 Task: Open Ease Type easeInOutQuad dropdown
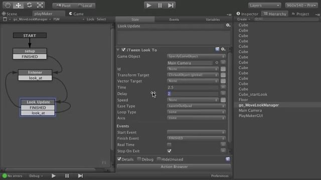pyautogui.click(x=196, y=106)
